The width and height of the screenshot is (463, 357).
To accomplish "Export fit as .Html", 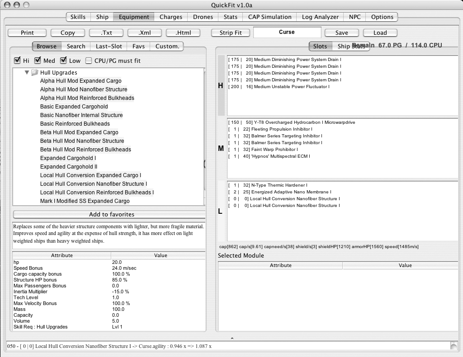I will (x=183, y=33).
